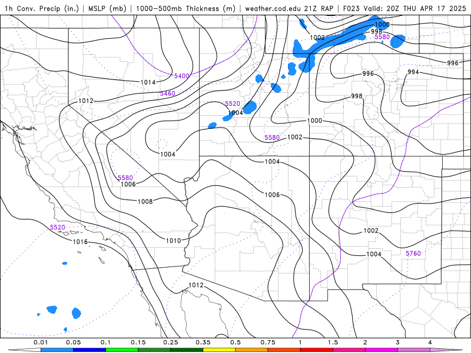Select the 1008 isobar label
The width and height of the screenshot is (471, 353).
[x=145, y=201]
